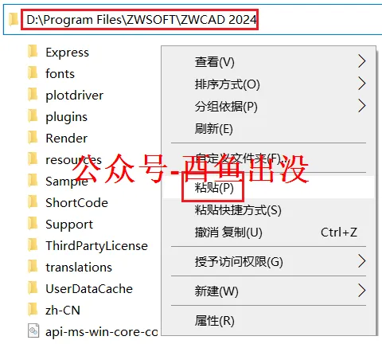
Task: Open the 新建(W) submenu
Action: point(268,291)
